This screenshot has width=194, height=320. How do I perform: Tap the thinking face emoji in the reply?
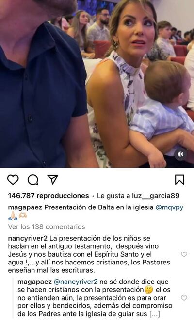[148, 290]
